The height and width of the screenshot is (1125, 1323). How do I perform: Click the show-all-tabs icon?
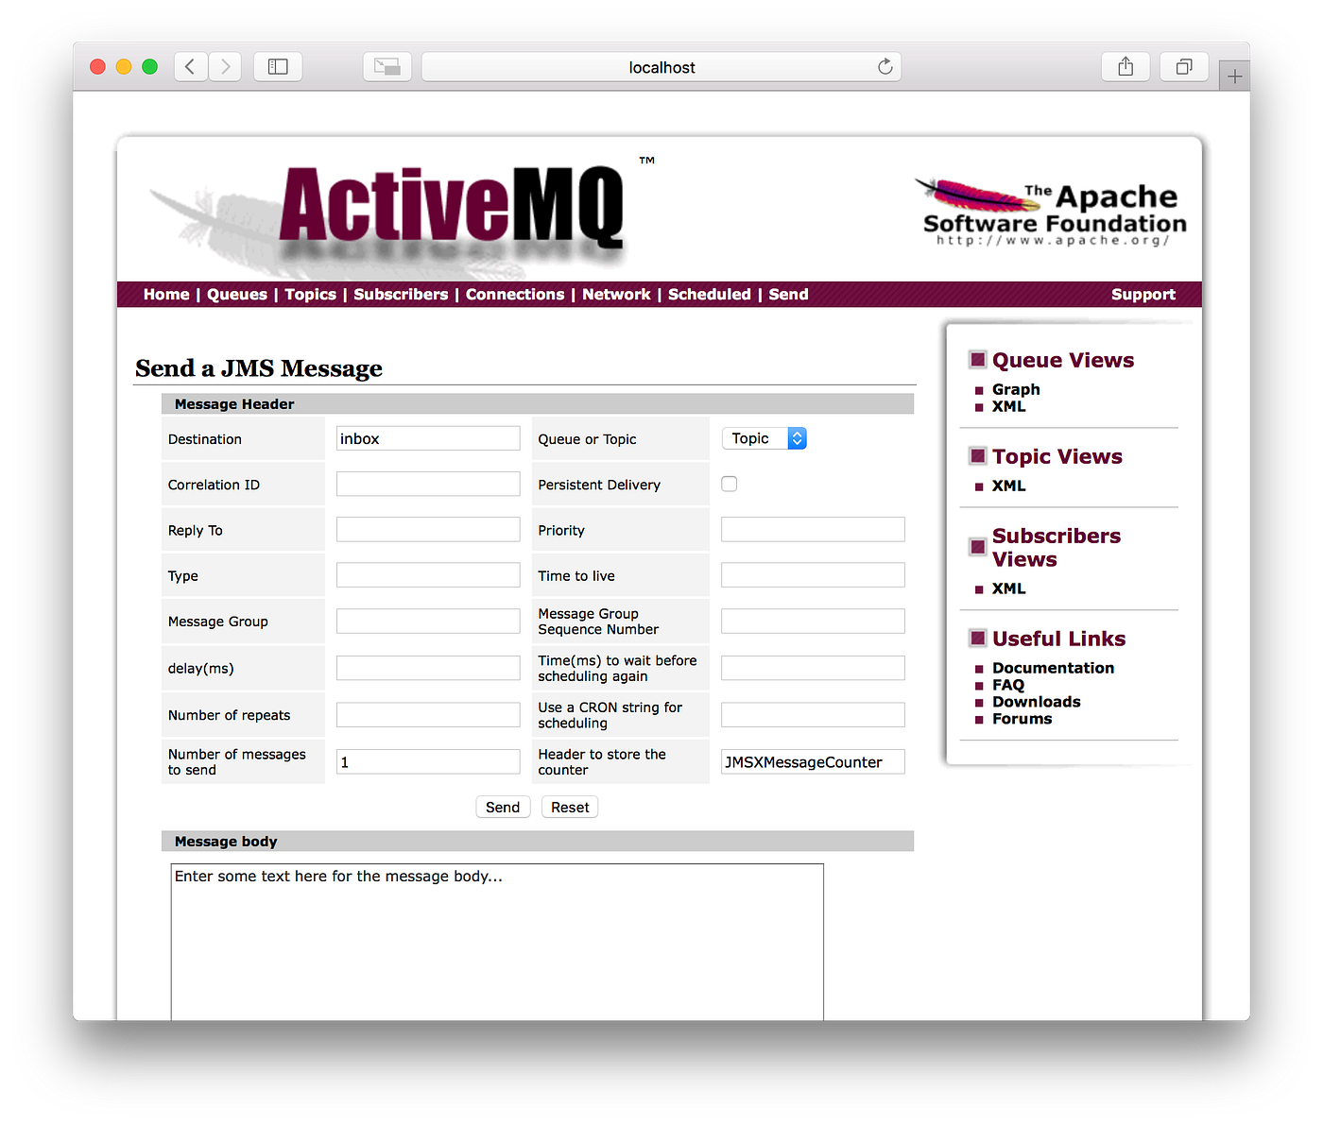1183,66
